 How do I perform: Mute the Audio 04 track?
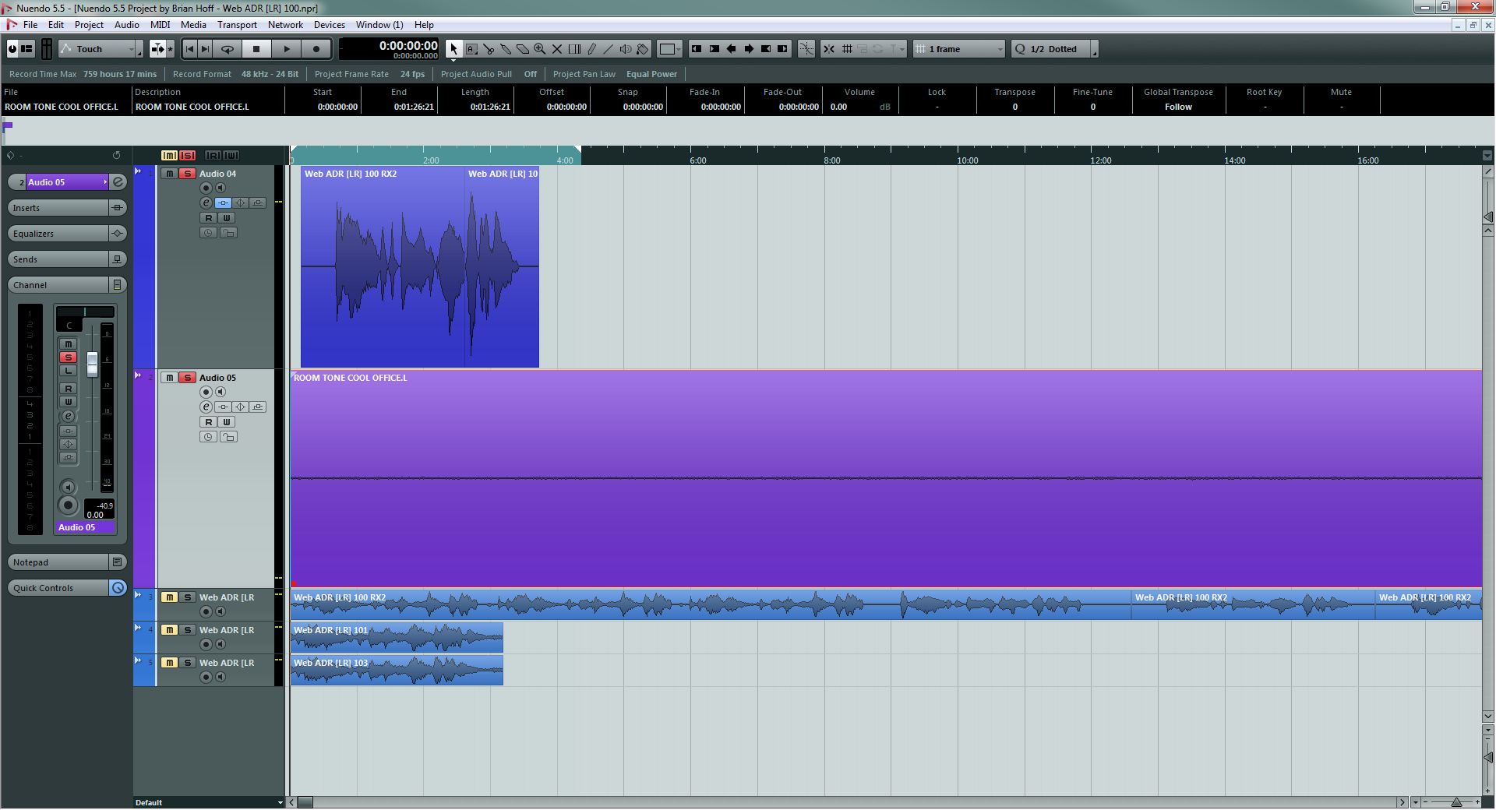tap(169, 174)
